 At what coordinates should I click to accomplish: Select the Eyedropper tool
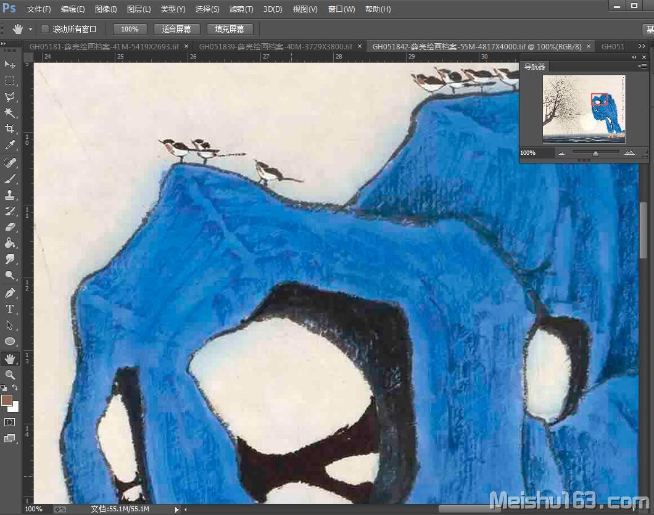10,145
